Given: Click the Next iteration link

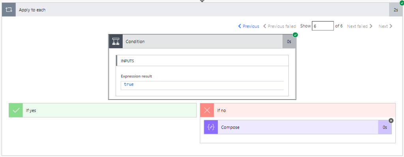Looking at the screenshot, I should 385,26.
